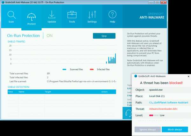Image resolution: width=191 pixels, height=136 pixels.
Task: Minimize the Anti-Malware window
Action: point(151,2)
